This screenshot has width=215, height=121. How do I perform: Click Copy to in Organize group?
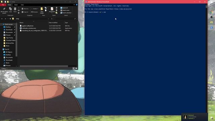click(25, 12)
